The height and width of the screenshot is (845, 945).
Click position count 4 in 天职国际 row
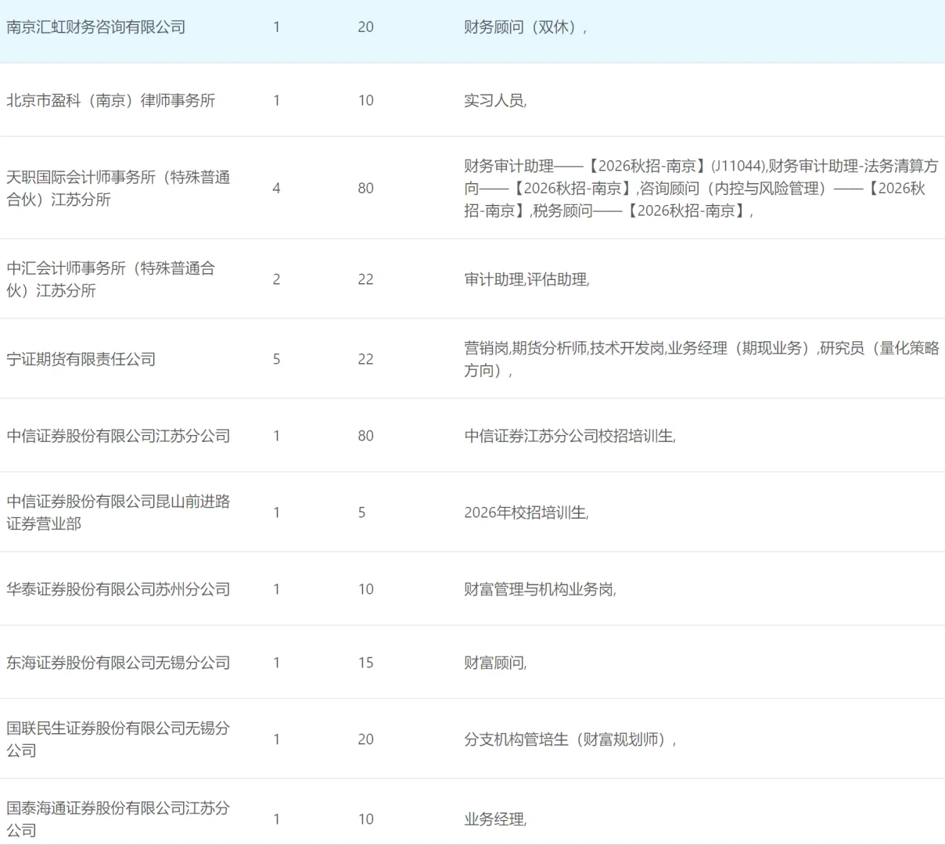pyautogui.click(x=276, y=188)
